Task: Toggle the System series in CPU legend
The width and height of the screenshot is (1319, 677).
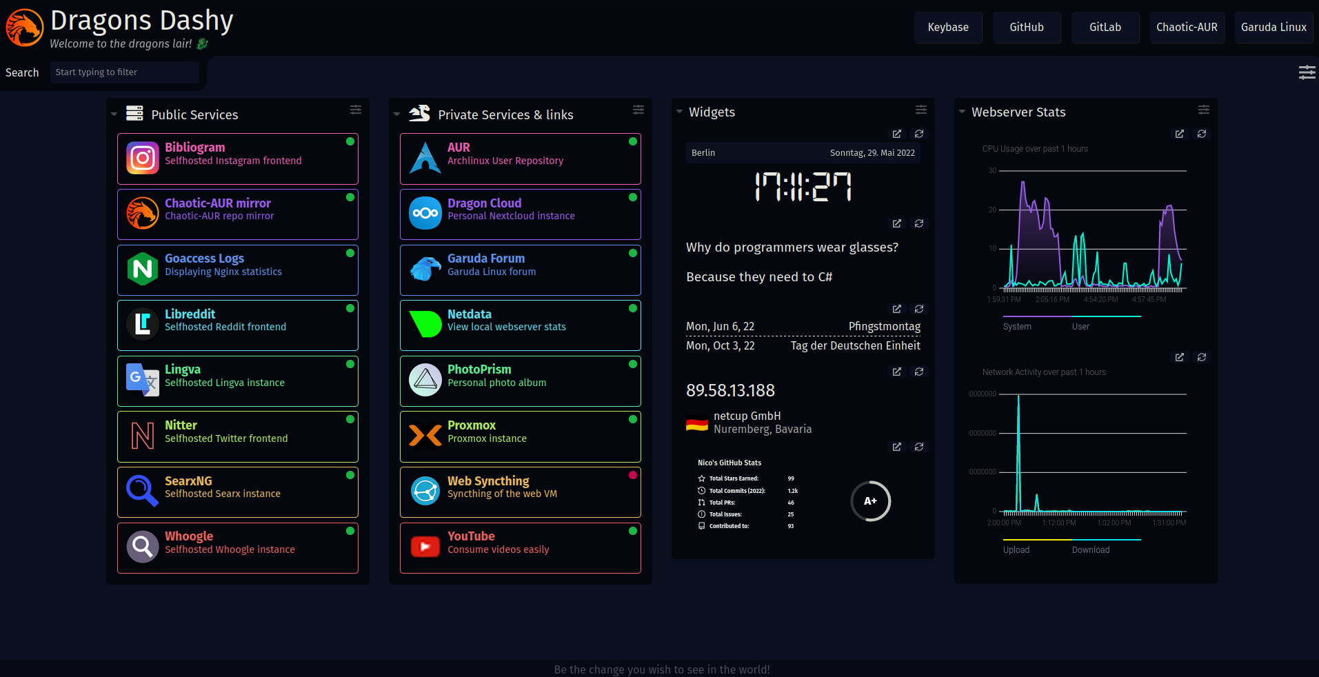Action: (x=1017, y=326)
